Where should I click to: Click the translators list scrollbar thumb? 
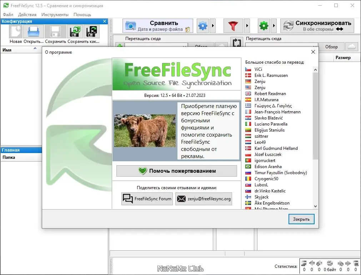(315, 116)
